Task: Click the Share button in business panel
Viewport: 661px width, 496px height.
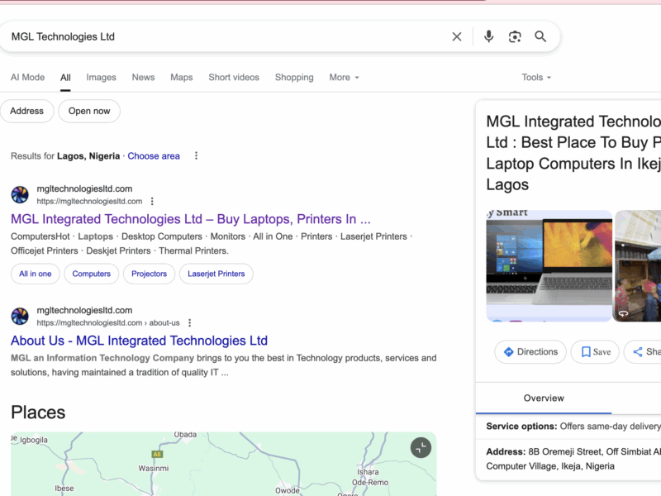Action: (x=643, y=352)
